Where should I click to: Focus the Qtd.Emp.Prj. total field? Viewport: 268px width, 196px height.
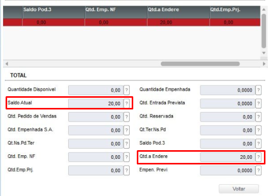[96, 171]
